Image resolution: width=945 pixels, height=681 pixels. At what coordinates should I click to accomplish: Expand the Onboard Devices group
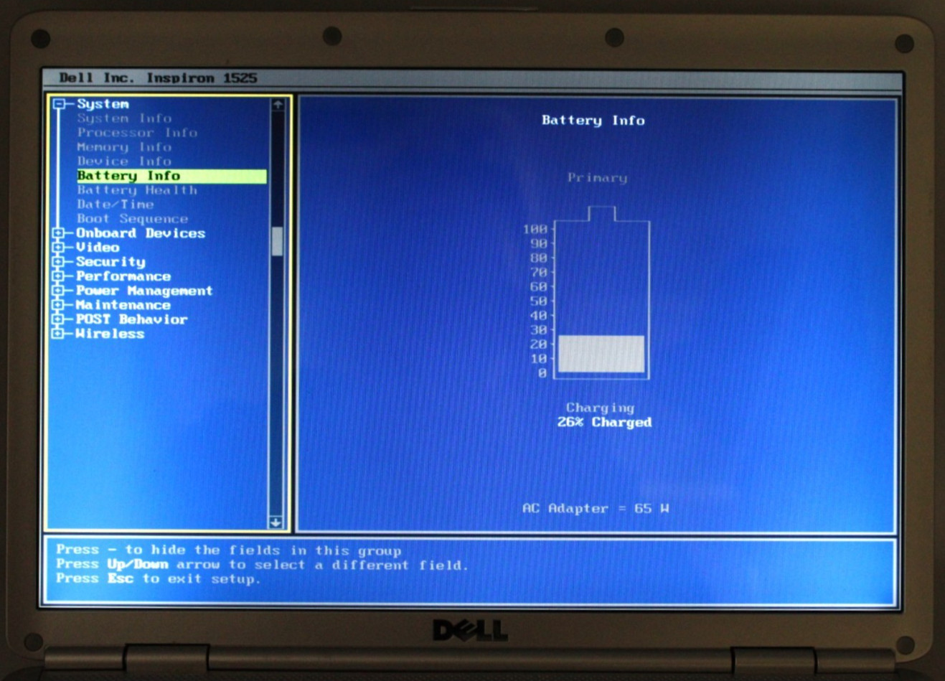point(59,233)
